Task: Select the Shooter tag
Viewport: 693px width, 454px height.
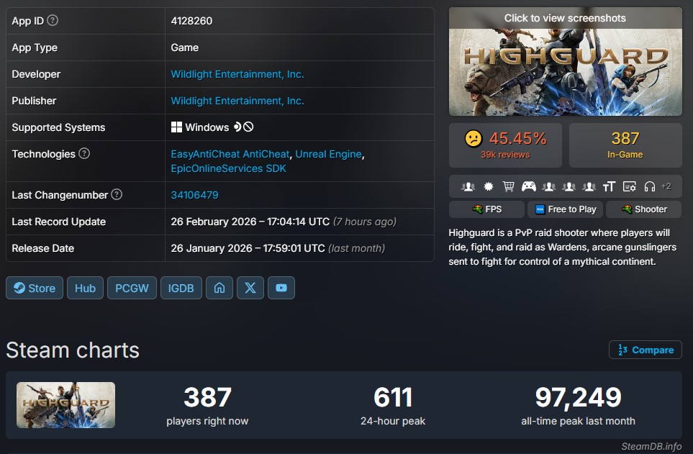Action: coord(644,209)
